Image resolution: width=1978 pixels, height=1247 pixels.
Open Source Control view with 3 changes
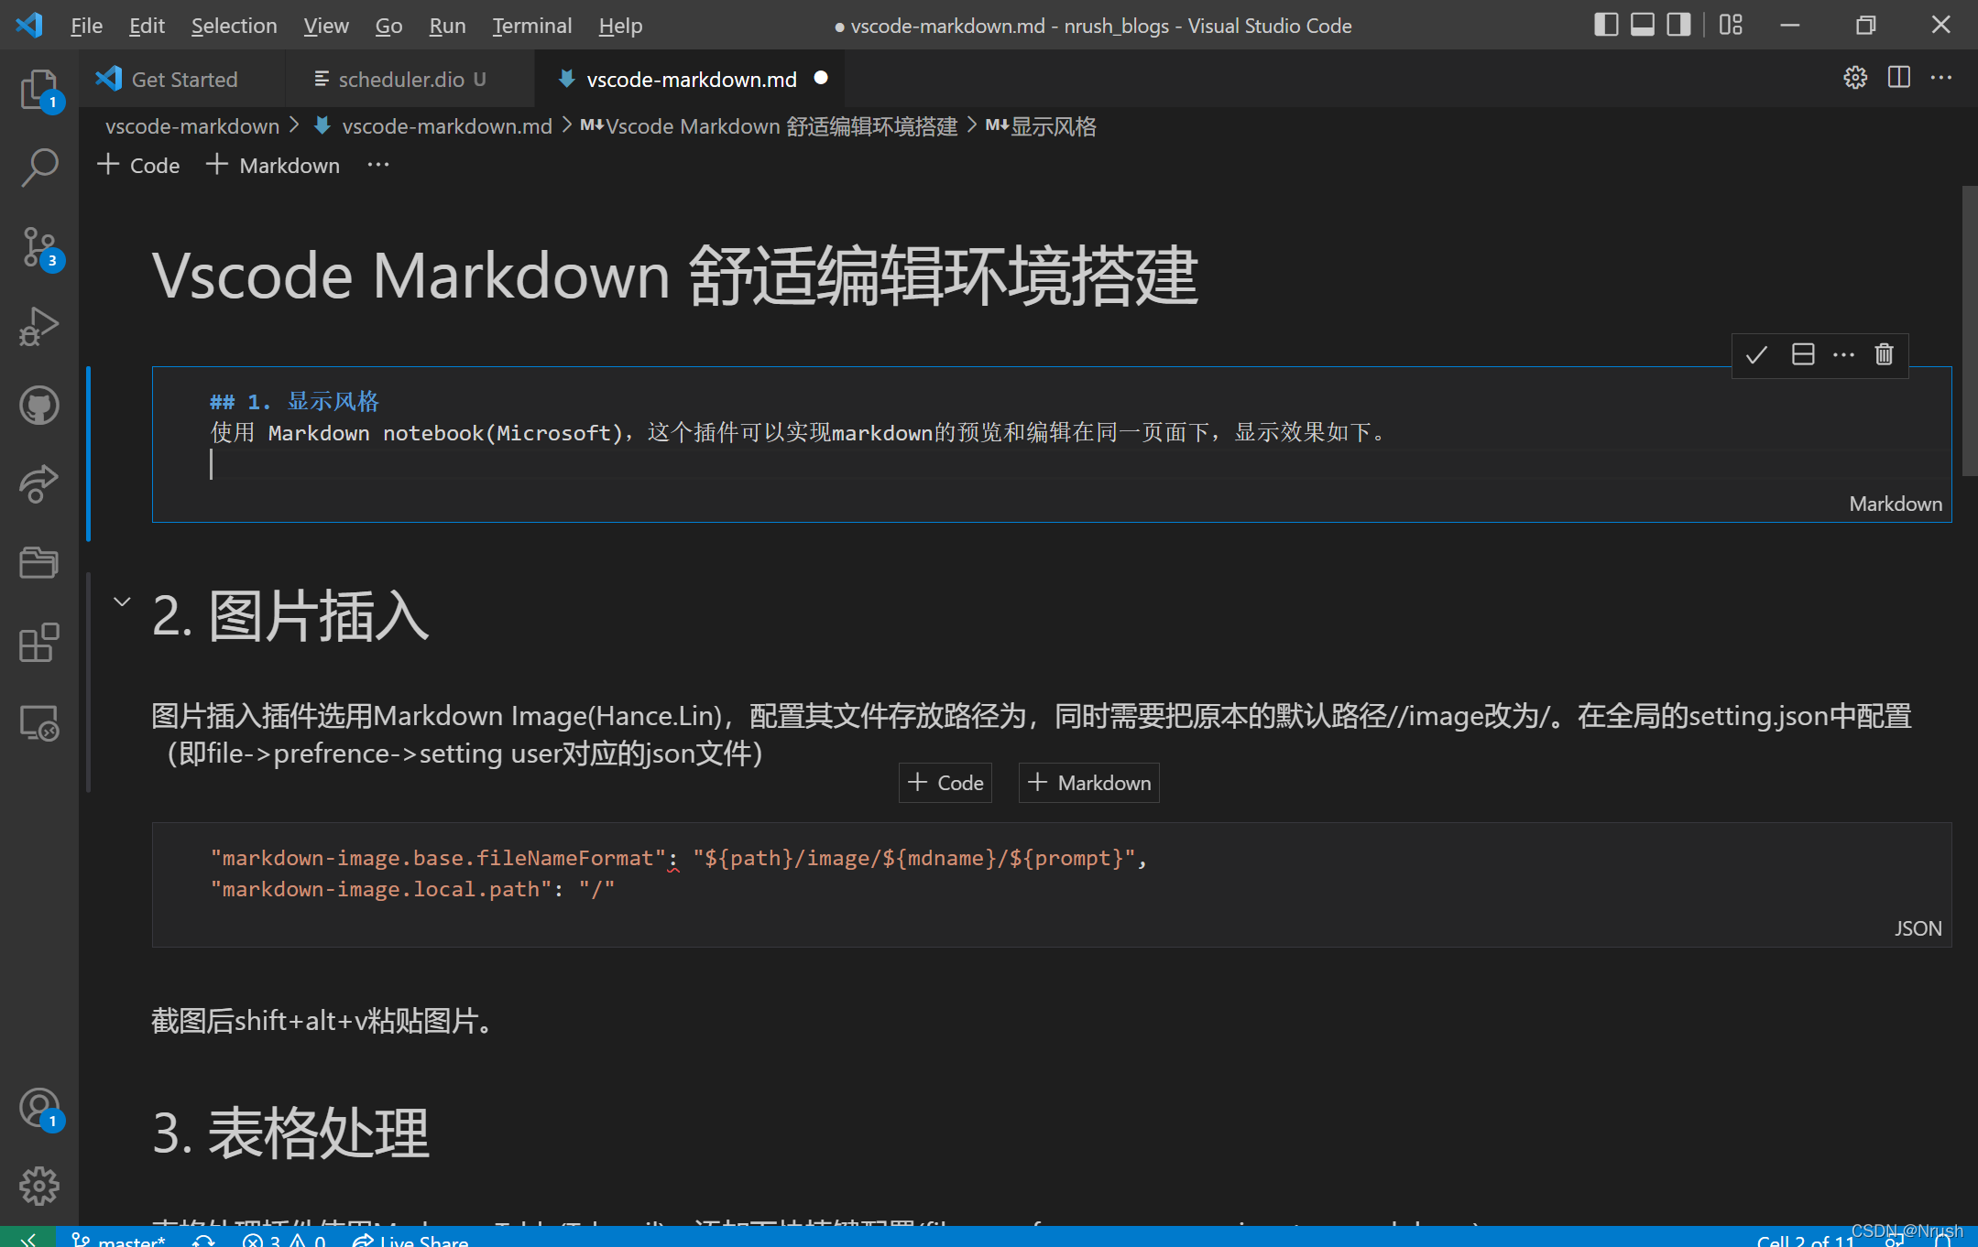point(38,247)
